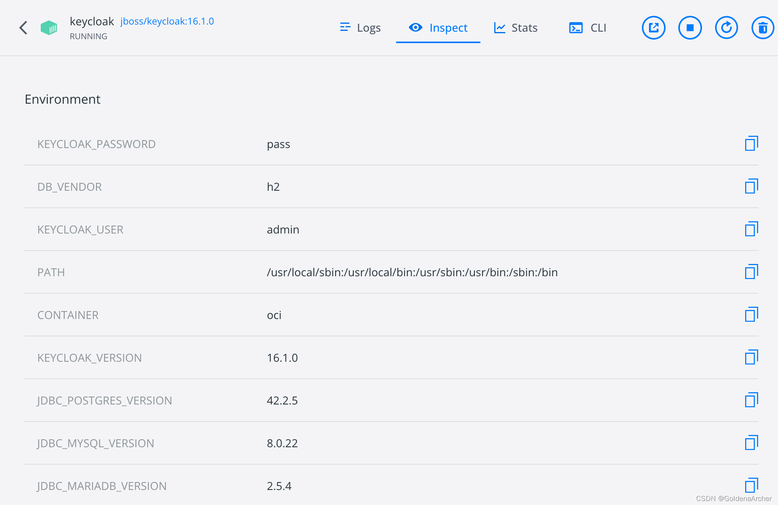Image resolution: width=778 pixels, height=505 pixels.
Task: Copy the KEYCLOAK_PASSWORD value
Action: [x=751, y=144]
